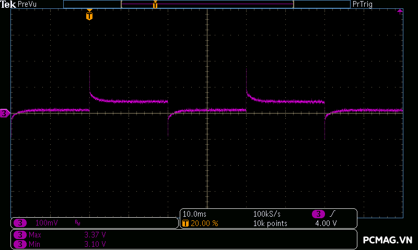Click the PreVu acquisition status label
Image resolution: width=418 pixels, height=250 pixels.
pyautogui.click(x=28, y=4)
